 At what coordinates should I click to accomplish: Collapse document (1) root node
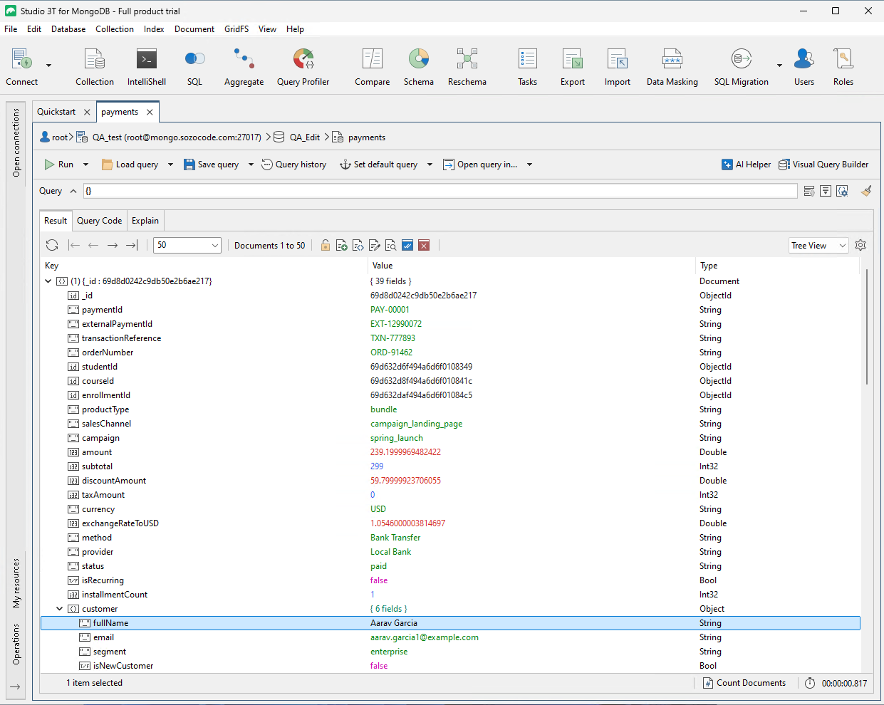pos(48,281)
